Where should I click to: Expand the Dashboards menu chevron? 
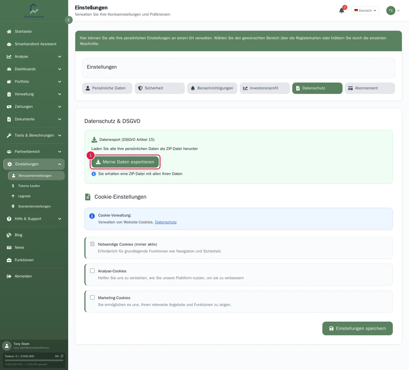coord(60,69)
